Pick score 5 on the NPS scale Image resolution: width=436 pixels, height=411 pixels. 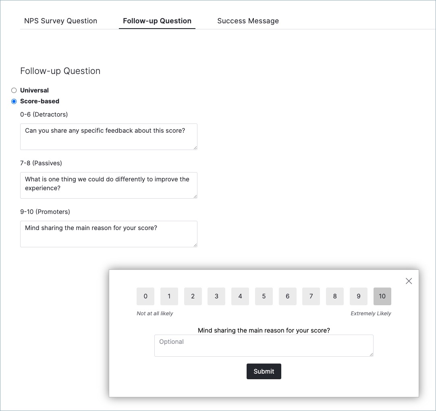264,296
